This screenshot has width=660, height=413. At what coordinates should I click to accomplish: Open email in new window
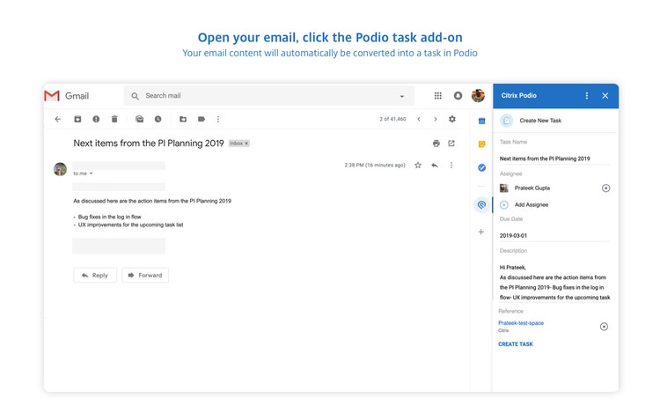click(x=451, y=144)
